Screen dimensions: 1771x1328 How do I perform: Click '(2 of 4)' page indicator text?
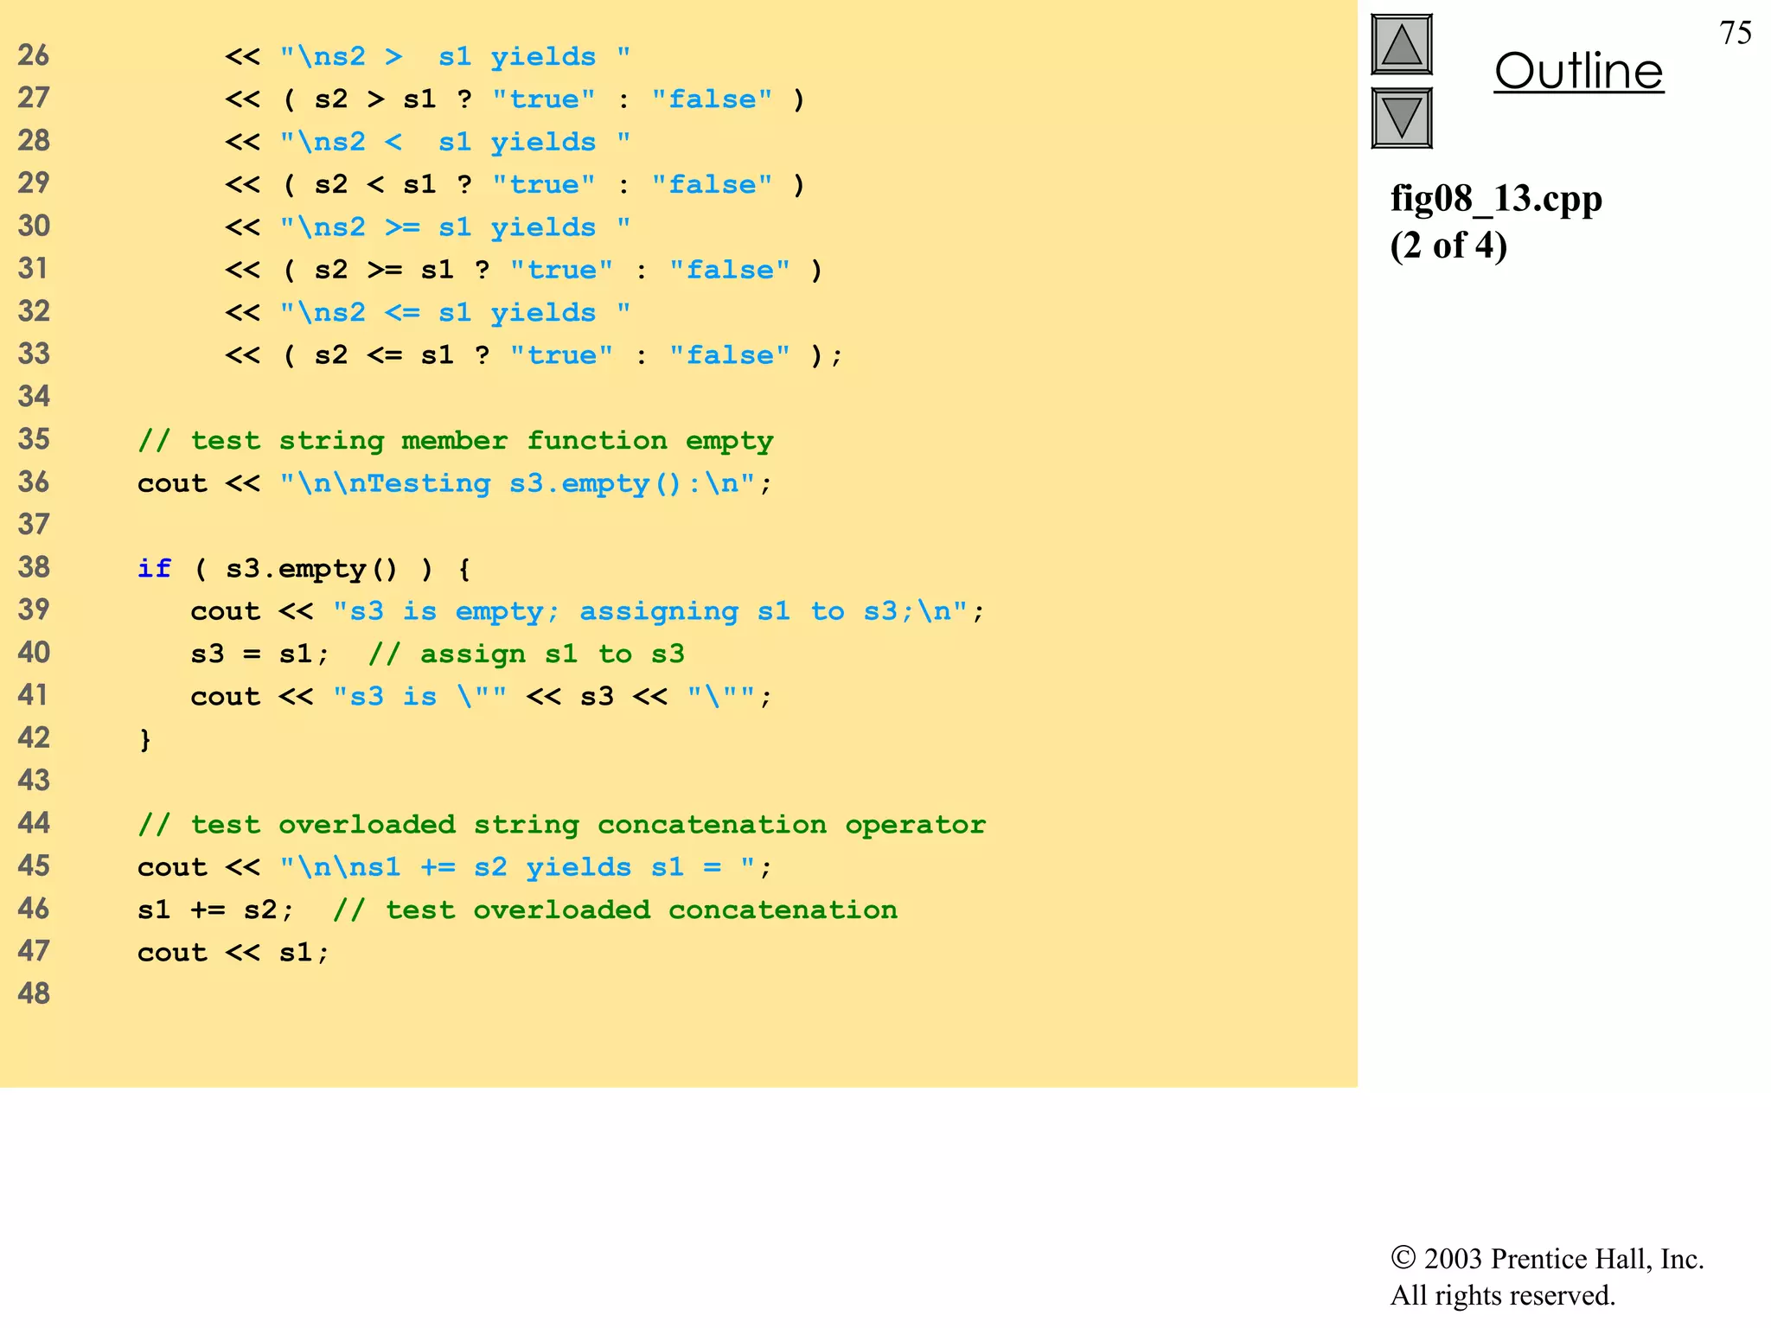click(1448, 246)
